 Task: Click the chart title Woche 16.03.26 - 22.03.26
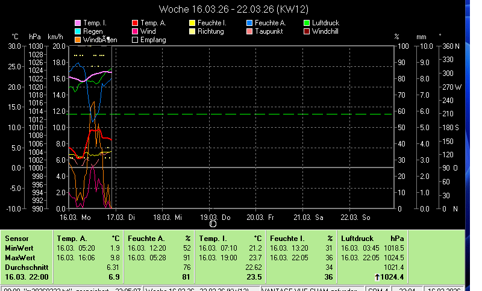pyautogui.click(x=241, y=9)
